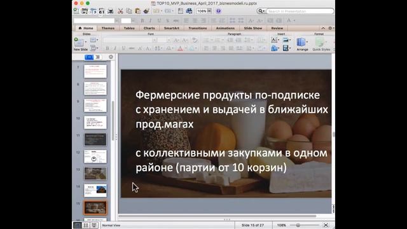
Task: Toggle Strikethrough in the ribbon Font group
Action: point(132,48)
